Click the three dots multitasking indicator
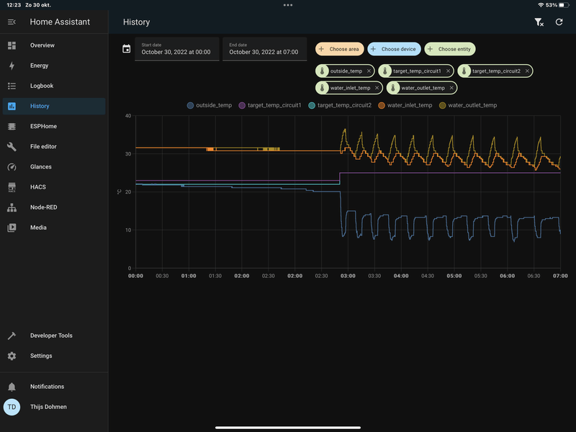Screen dimensions: 576x432 tap(288, 5)
